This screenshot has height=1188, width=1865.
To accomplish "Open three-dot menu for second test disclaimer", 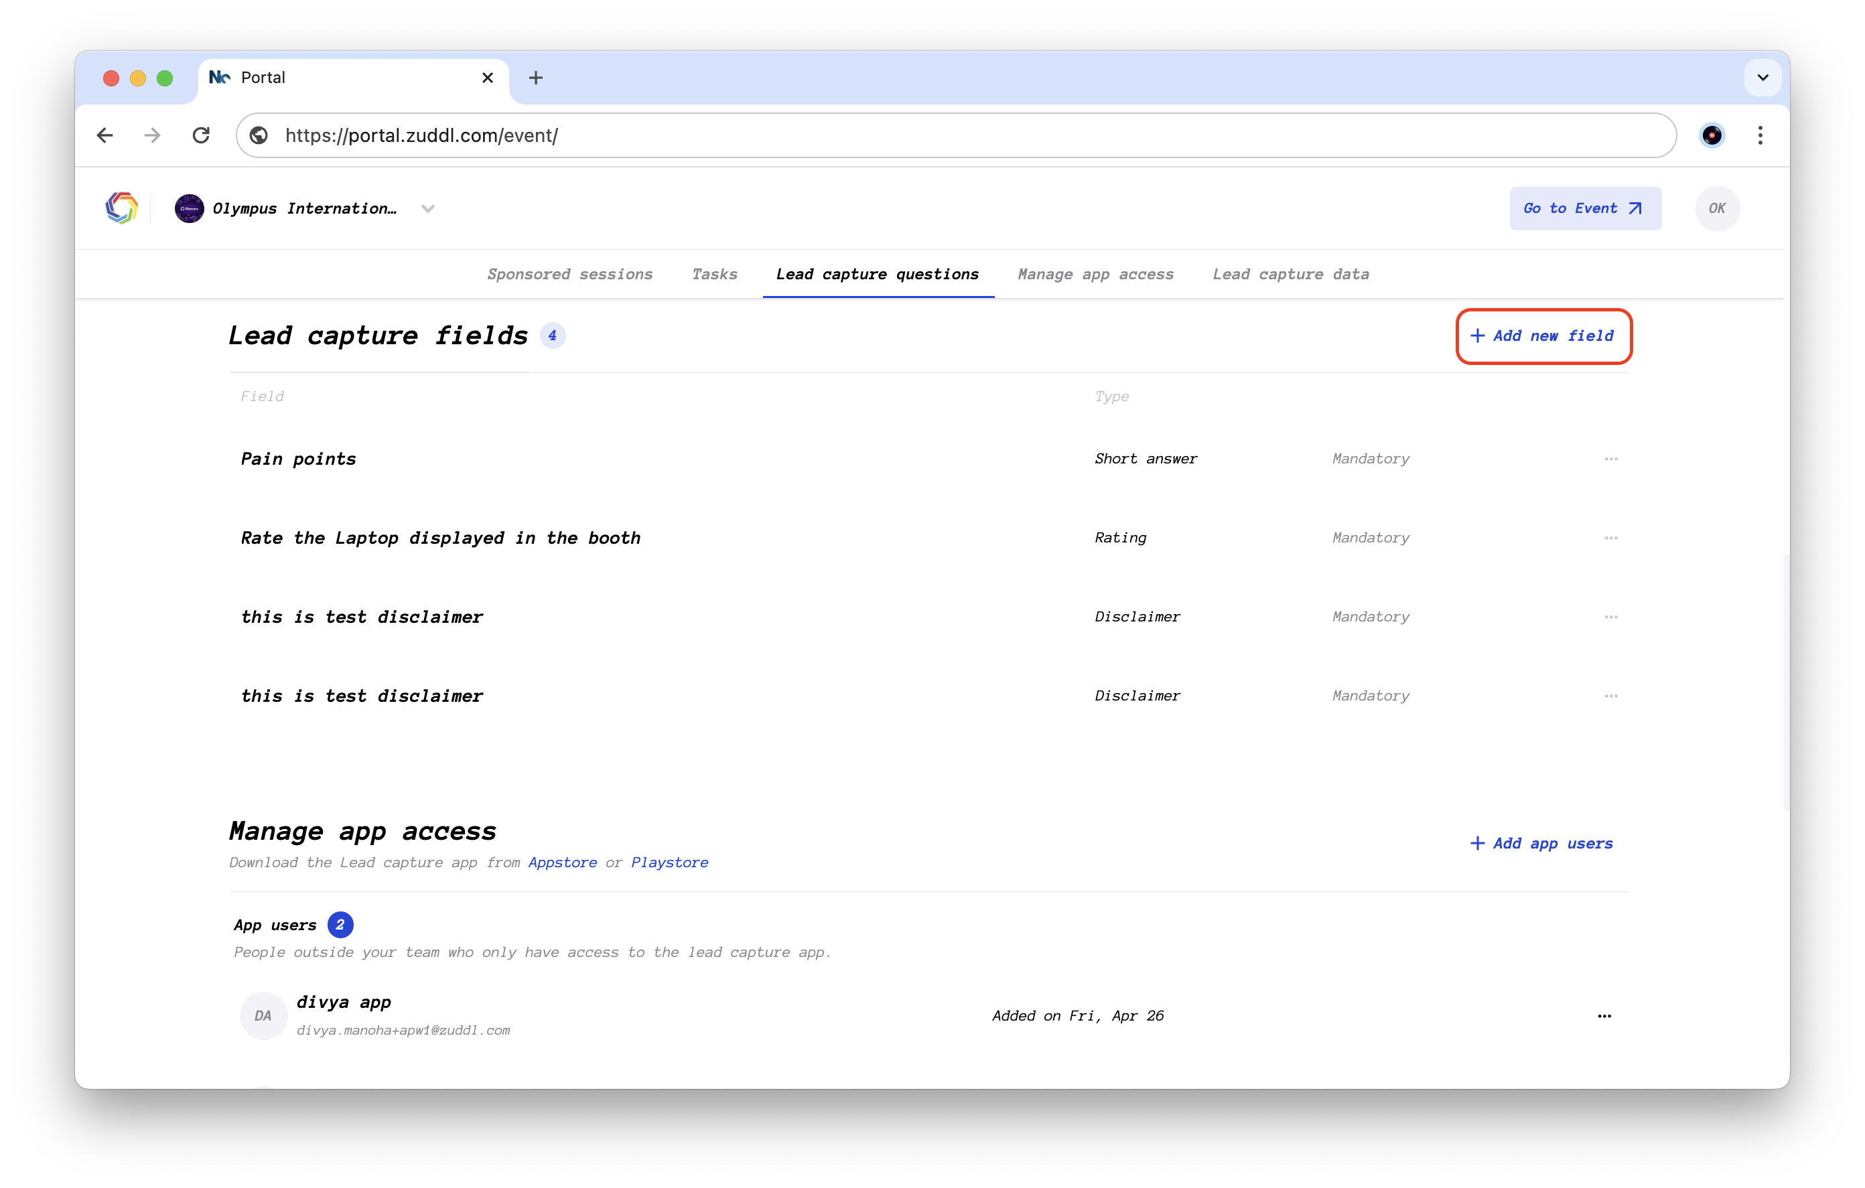I will [1611, 696].
